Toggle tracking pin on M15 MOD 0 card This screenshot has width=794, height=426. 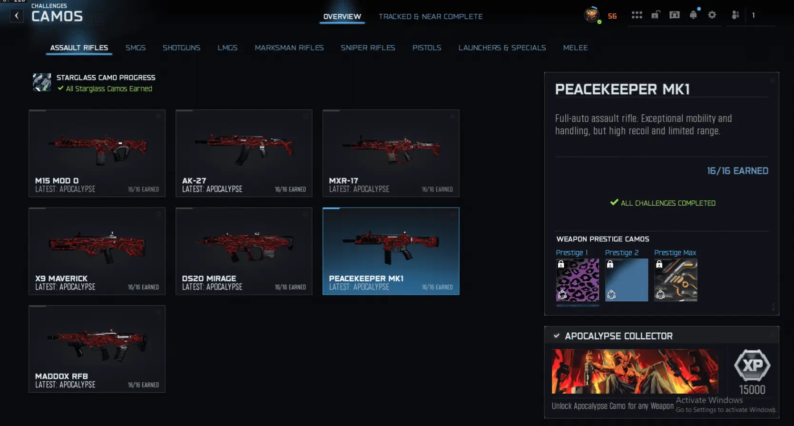(158, 116)
